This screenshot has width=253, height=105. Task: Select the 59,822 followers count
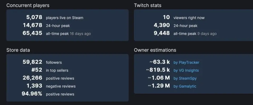pos(32,62)
